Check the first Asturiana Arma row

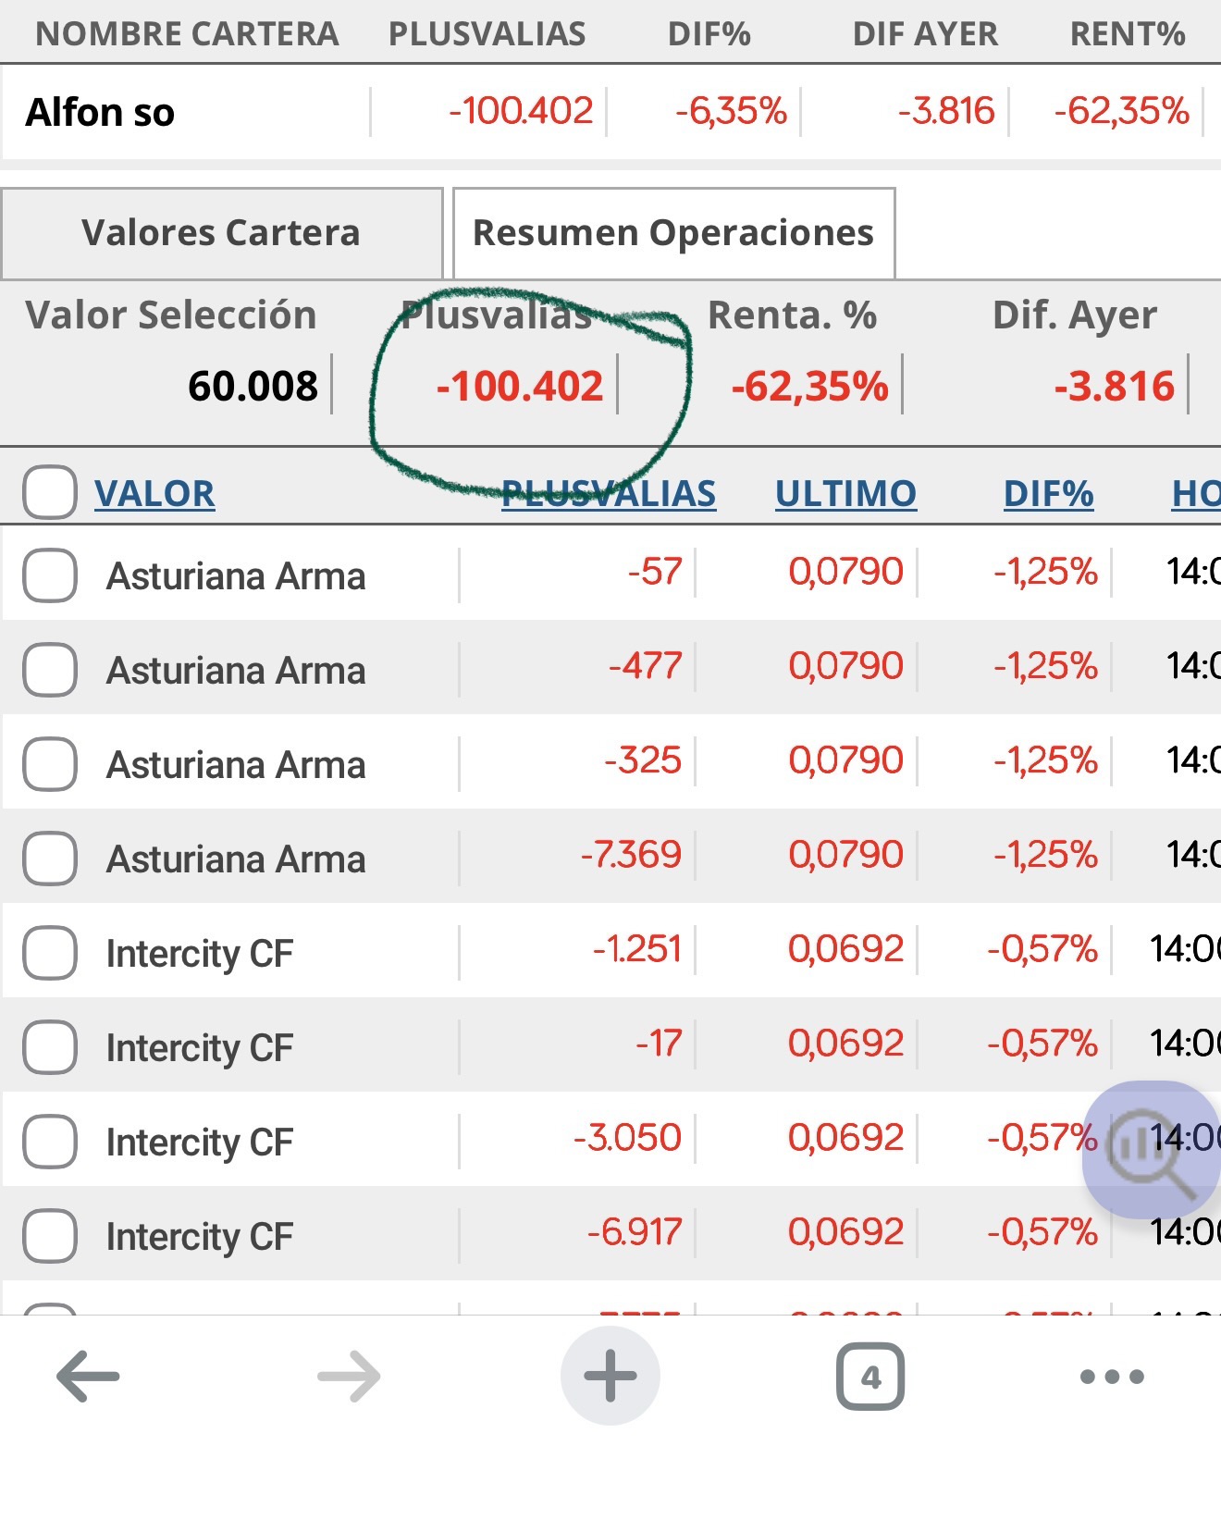point(50,575)
